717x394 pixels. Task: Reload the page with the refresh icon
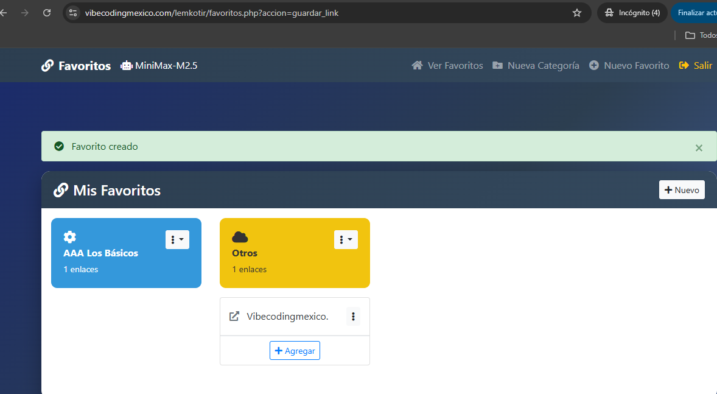coord(47,13)
